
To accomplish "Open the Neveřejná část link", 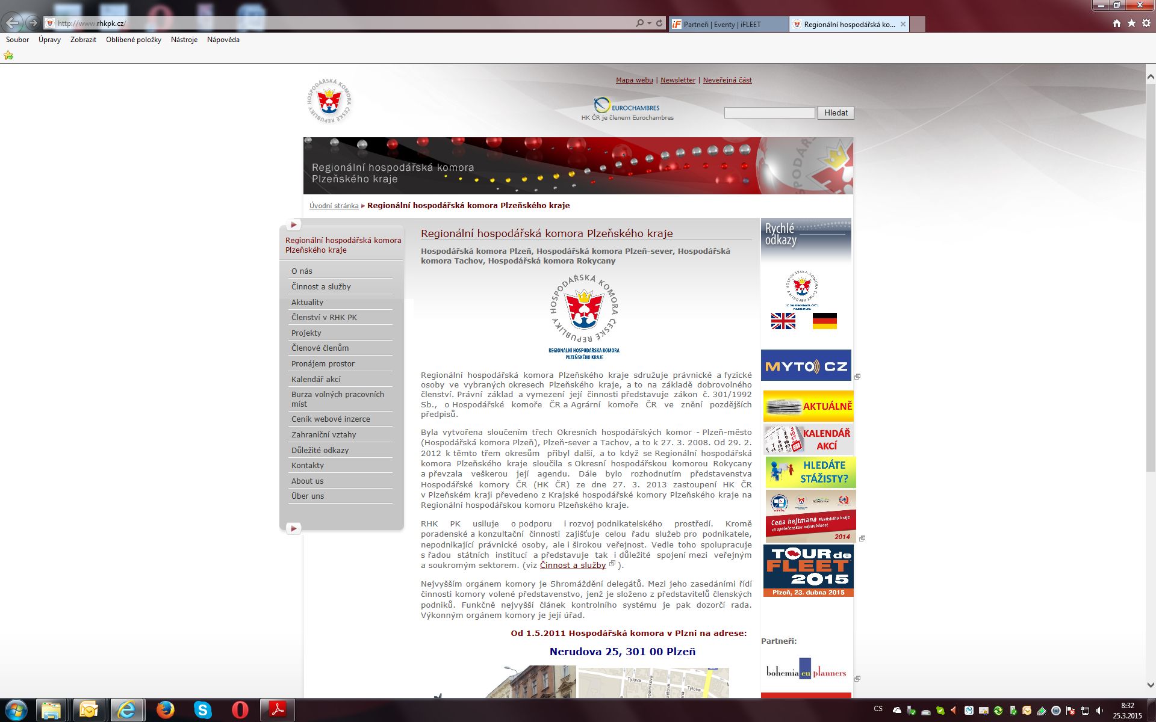I will coord(727,80).
